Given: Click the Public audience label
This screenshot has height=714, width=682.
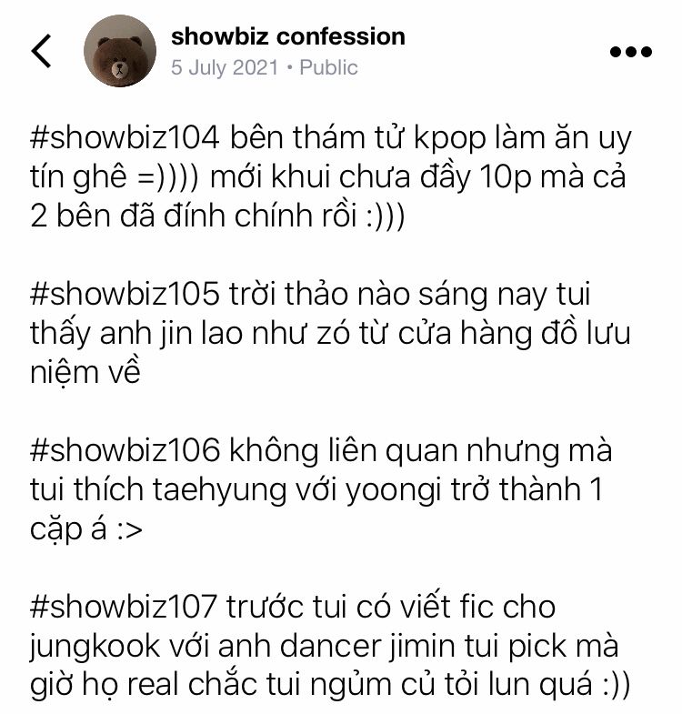Looking at the screenshot, I should (x=328, y=67).
